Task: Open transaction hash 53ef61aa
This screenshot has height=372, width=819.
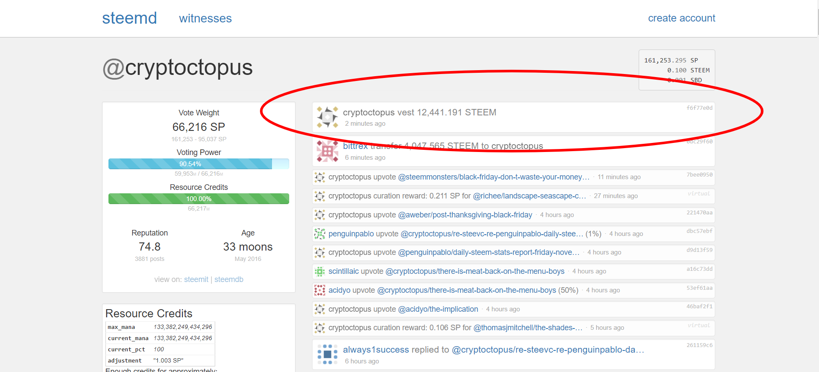Action: click(x=699, y=288)
